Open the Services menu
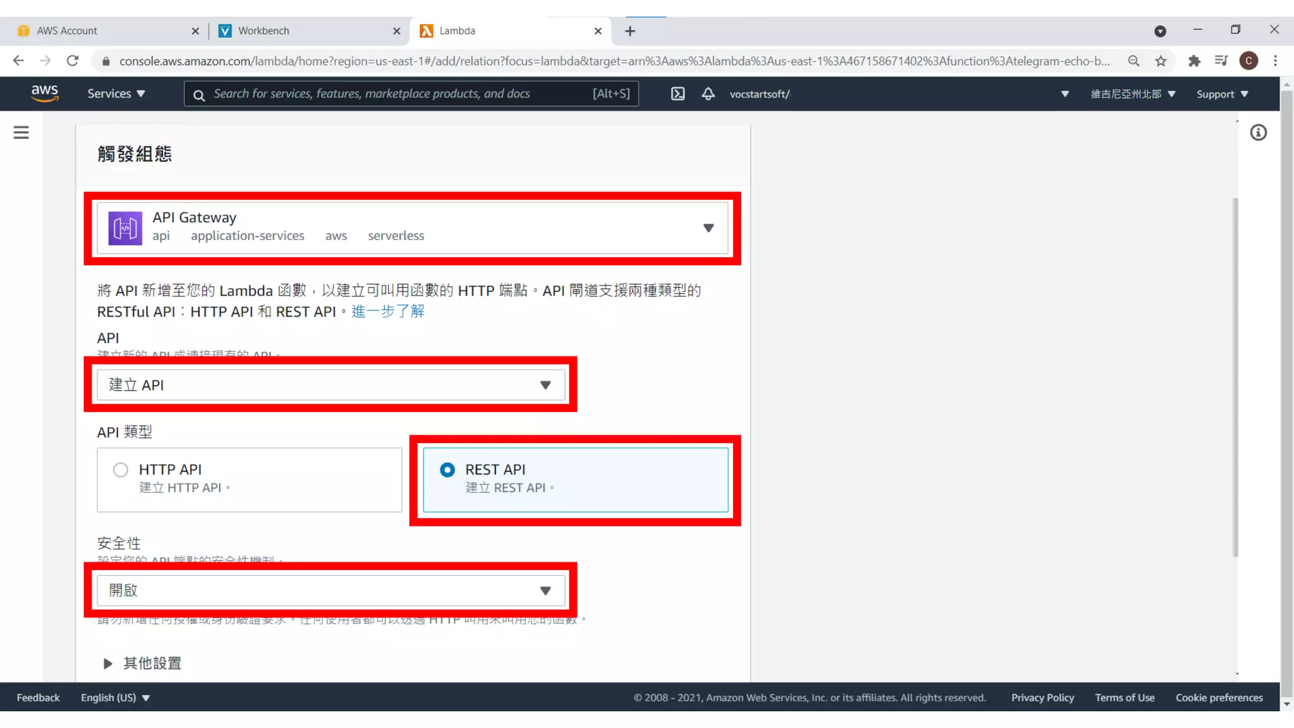Image resolution: width=1294 pixels, height=728 pixels. tap(116, 94)
